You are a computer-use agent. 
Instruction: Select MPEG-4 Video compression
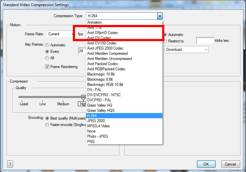point(124,126)
